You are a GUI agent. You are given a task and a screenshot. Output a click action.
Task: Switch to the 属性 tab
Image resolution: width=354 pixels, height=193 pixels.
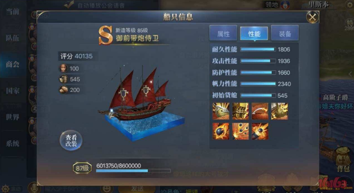tap(223, 33)
